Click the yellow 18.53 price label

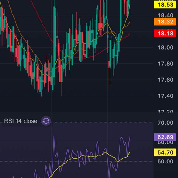(165, 5)
